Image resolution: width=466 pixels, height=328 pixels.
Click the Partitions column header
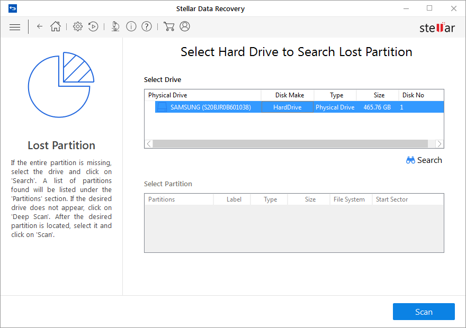click(179, 199)
